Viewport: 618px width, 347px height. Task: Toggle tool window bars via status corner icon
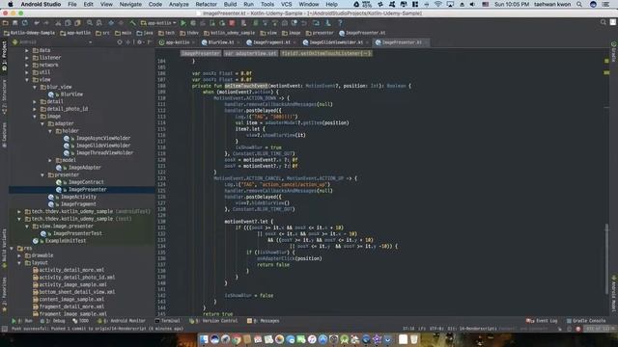click(4, 329)
